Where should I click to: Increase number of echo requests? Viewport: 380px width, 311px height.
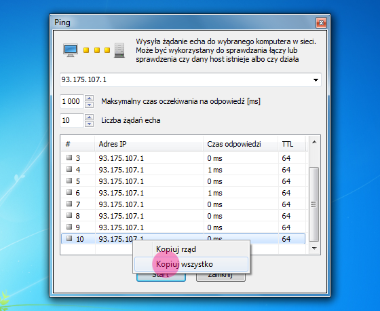(89, 117)
